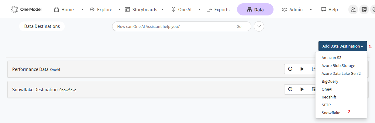Screen dimensions: 375x123
Task: Click the clock schedule icon for Snowflake Destination
Action: (x=290, y=89)
